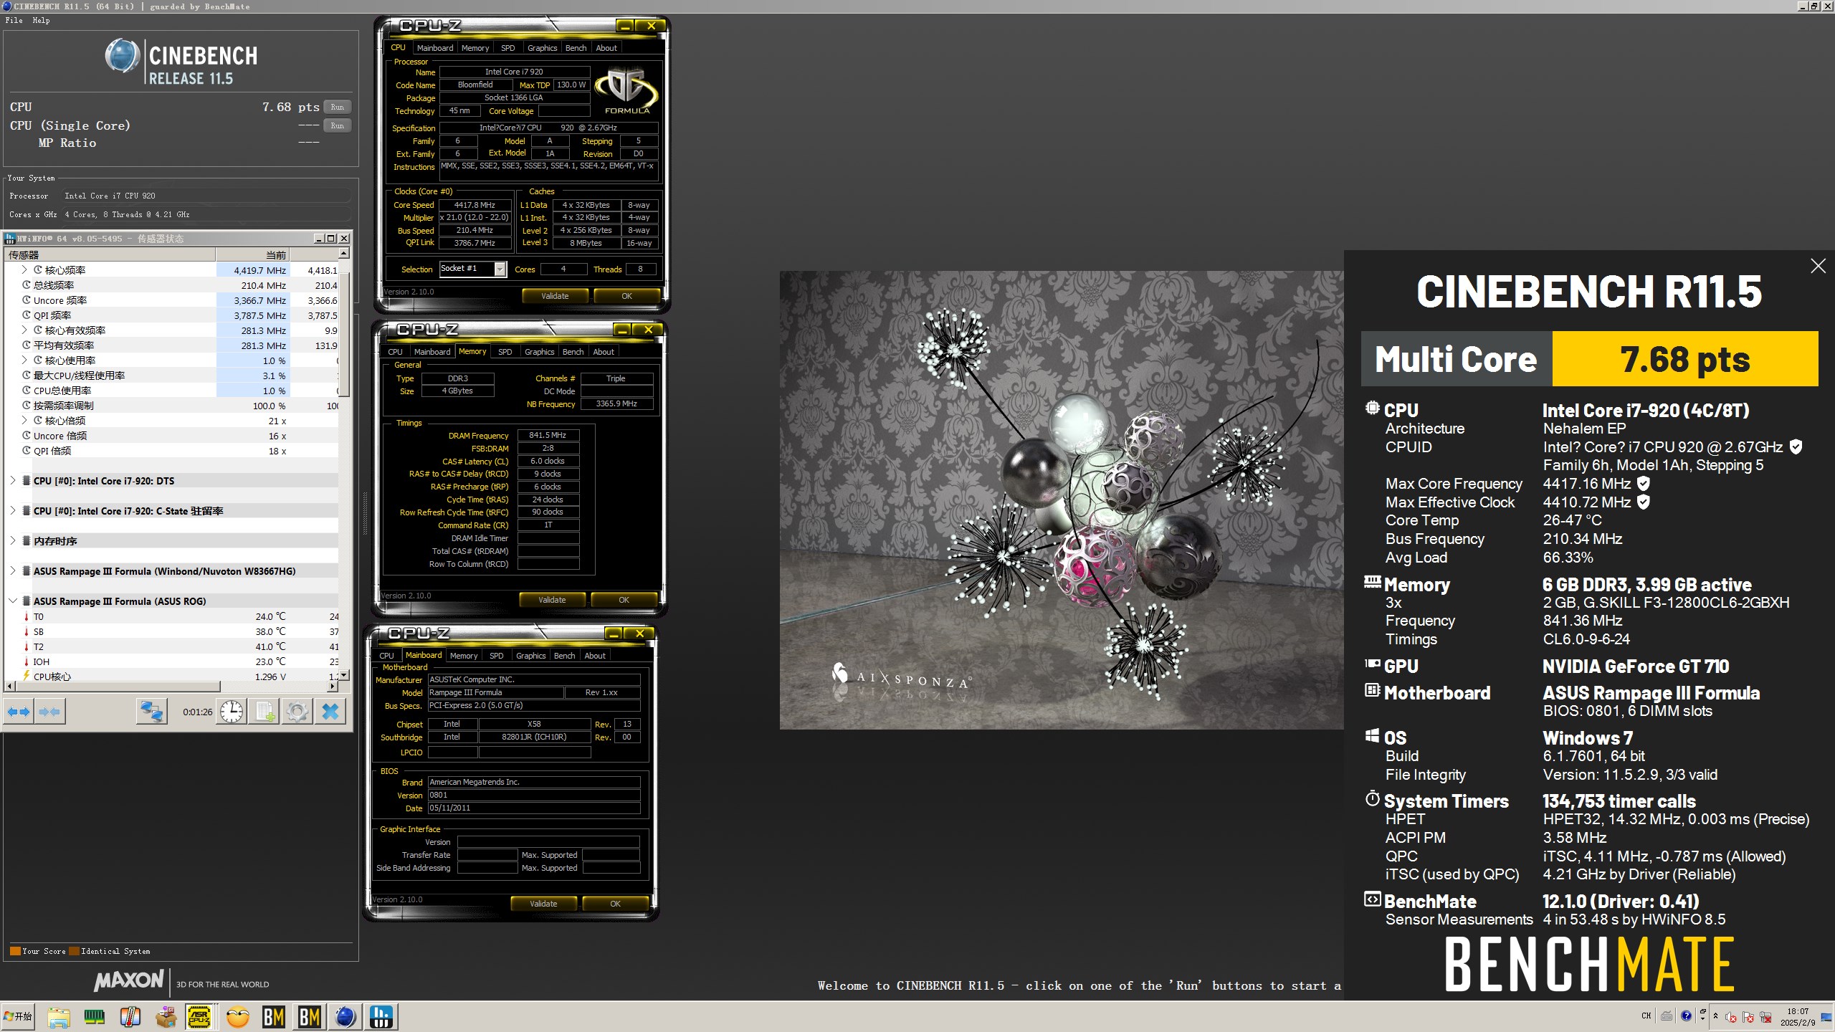
Task: Open Cinebench Help menu
Action: [x=41, y=20]
